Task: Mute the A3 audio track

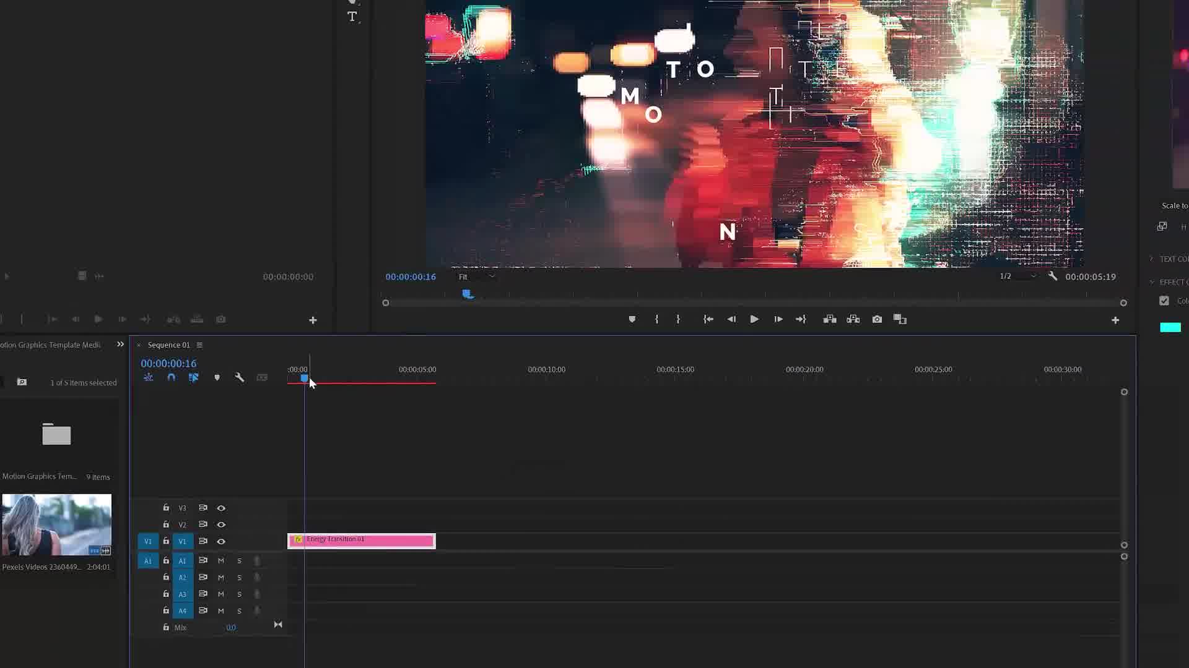Action: (x=221, y=594)
